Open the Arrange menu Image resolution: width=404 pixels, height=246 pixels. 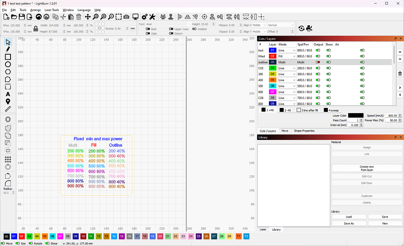(35, 10)
